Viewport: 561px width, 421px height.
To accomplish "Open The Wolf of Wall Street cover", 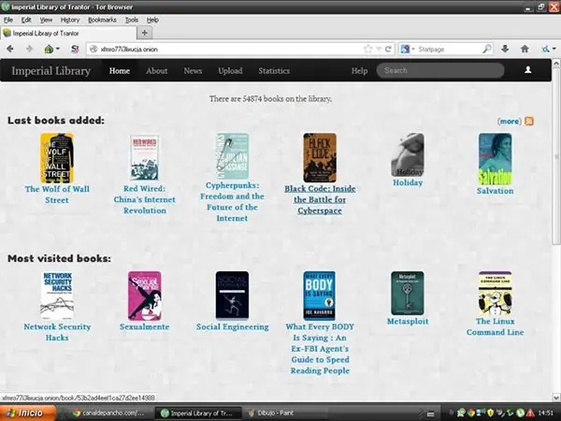I will click(57, 158).
